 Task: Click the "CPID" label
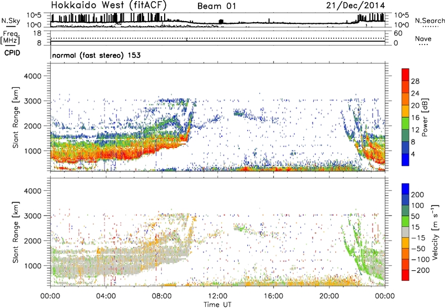pos(12,53)
